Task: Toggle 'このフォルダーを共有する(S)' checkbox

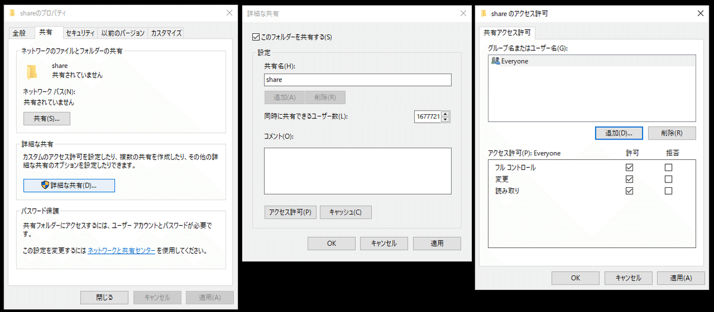Action: (256, 37)
